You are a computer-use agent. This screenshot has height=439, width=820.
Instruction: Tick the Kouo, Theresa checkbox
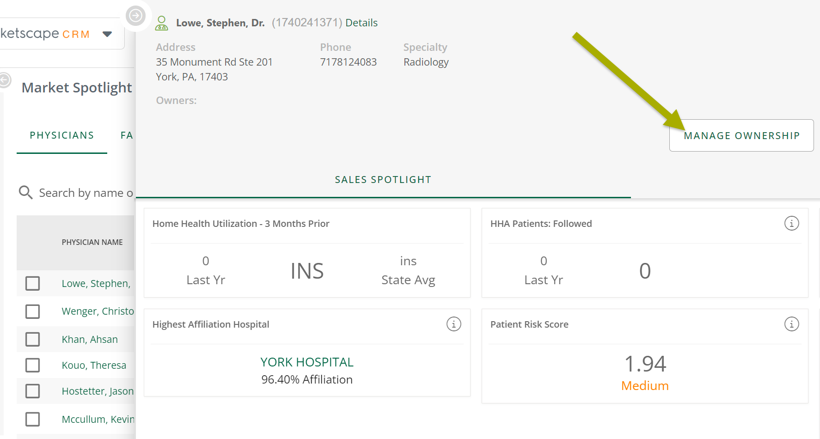click(32, 365)
